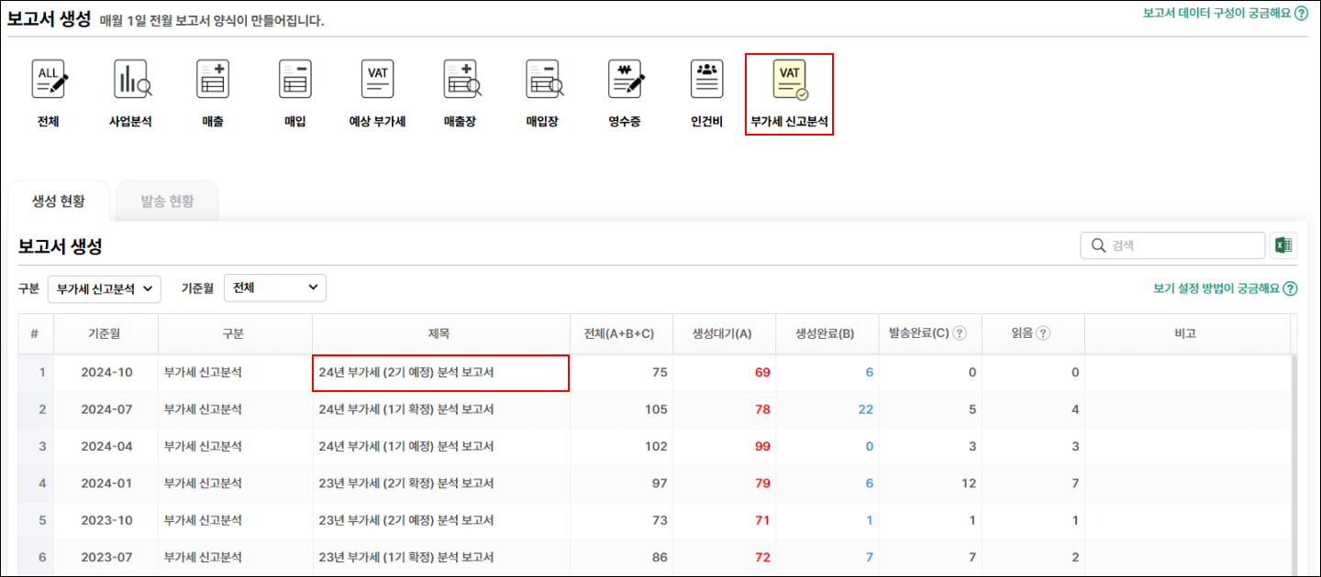
Task: Export the list with the Excel icon
Action: [1283, 245]
